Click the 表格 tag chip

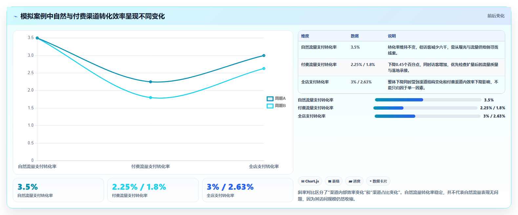coord(334,181)
